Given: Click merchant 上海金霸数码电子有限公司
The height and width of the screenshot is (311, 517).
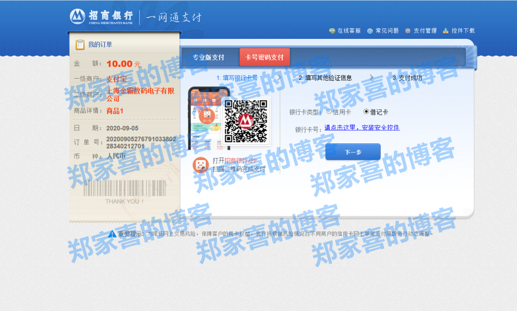Looking at the screenshot, I should point(140,94).
